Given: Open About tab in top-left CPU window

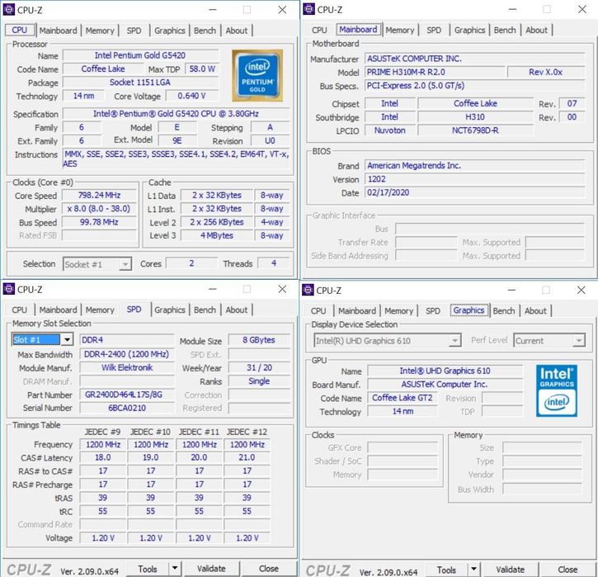Looking at the screenshot, I should coord(237,31).
